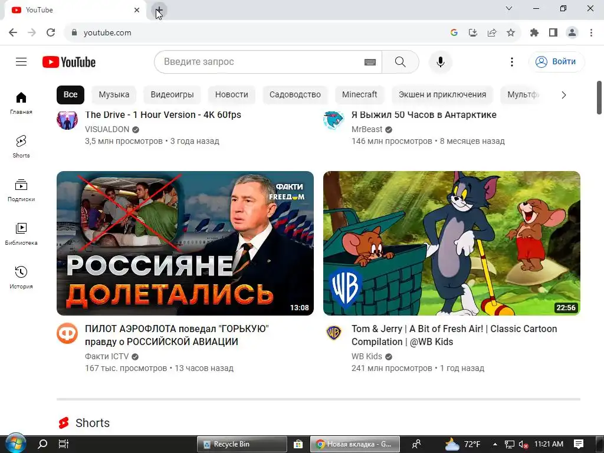Go to Главная in the sidebar
604x453 pixels.
(21, 103)
